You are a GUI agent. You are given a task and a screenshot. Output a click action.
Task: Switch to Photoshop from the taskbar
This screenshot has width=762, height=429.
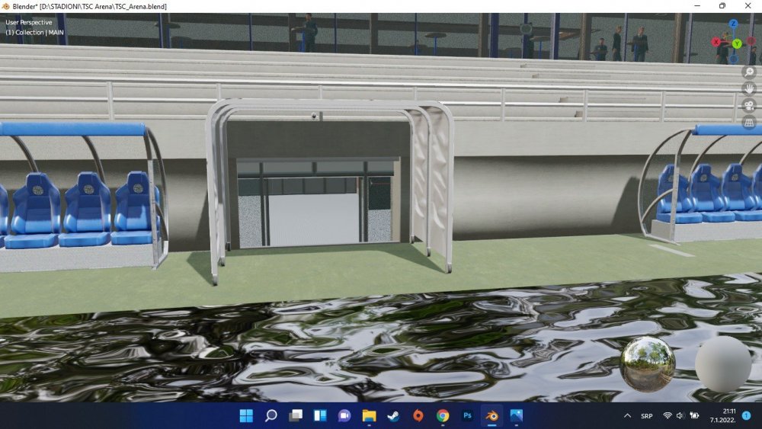click(x=467, y=416)
